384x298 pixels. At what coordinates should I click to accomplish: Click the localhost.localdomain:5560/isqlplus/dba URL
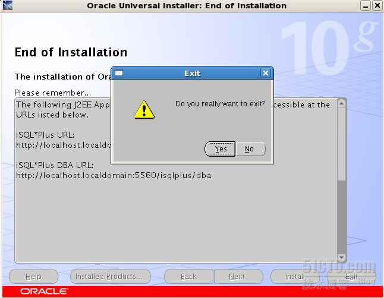[114, 176]
